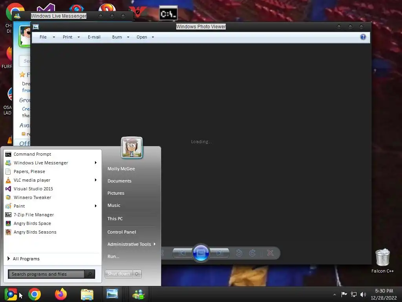Click the Photo Viewer window icon
Viewport: 402px width, 302px height.
point(36,27)
